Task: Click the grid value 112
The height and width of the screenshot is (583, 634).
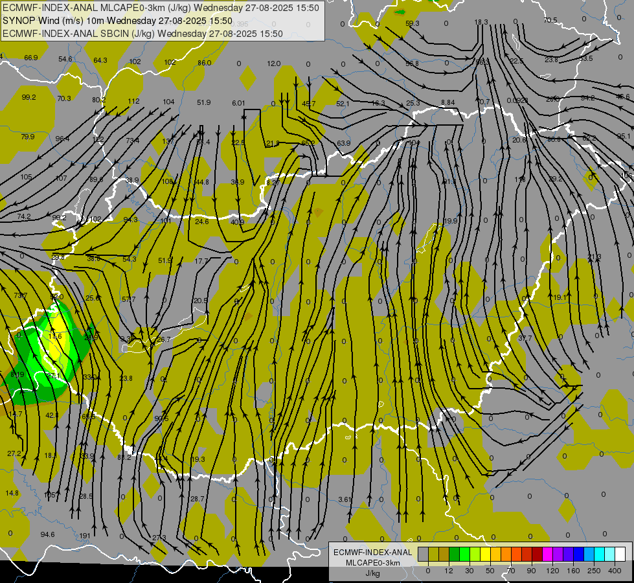Action: coord(134,101)
